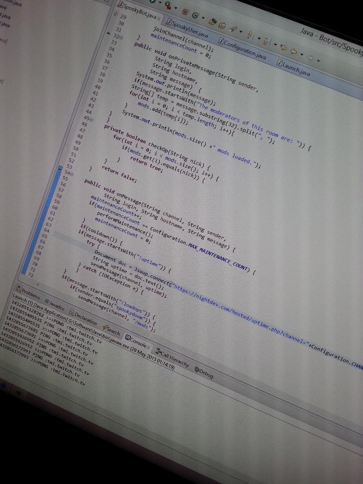
Task: Switch to the Debug view tab
Action: pyautogui.click(x=204, y=372)
